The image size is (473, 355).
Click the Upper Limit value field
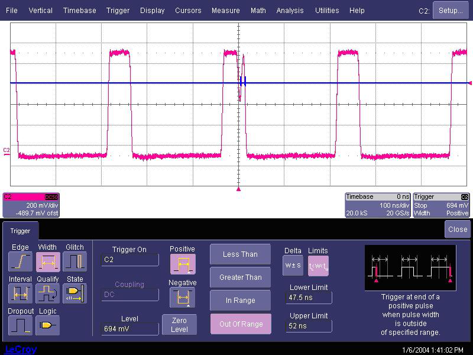tap(309, 326)
